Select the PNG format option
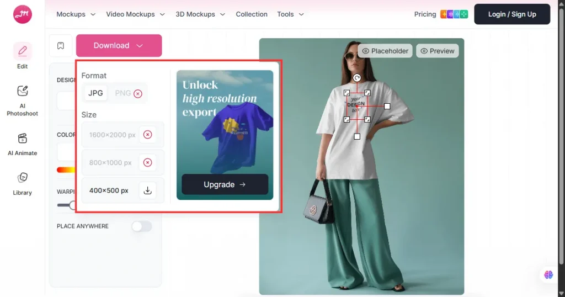The height and width of the screenshot is (297, 565). coord(122,93)
